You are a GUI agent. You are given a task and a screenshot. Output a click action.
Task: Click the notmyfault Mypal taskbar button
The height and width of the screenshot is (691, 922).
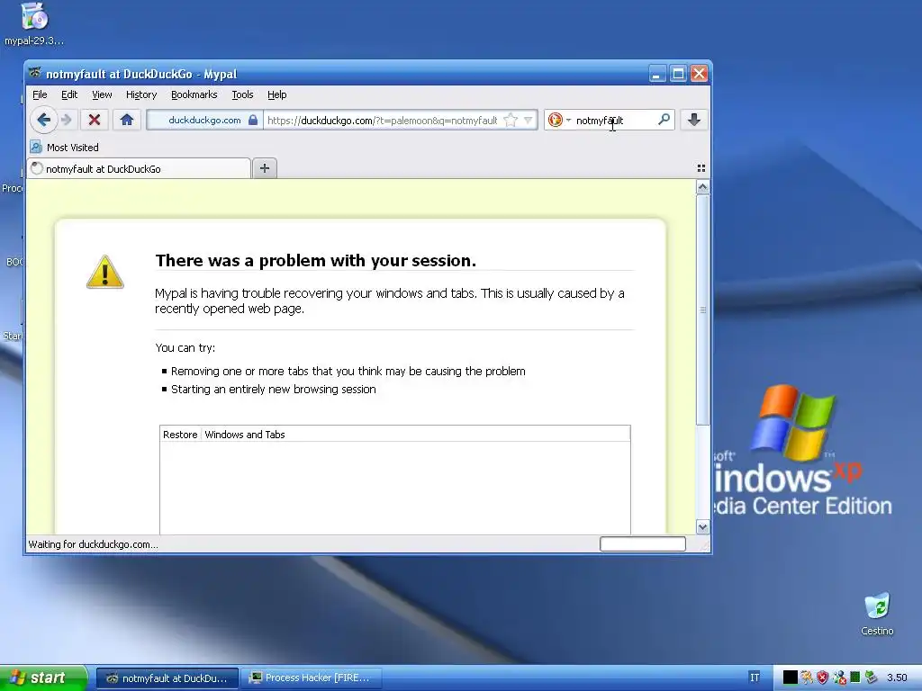coord(167,678)
